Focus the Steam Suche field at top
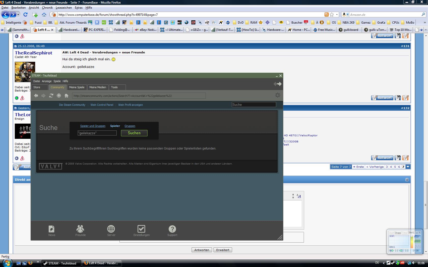428x267 pixels. (254, 105)
